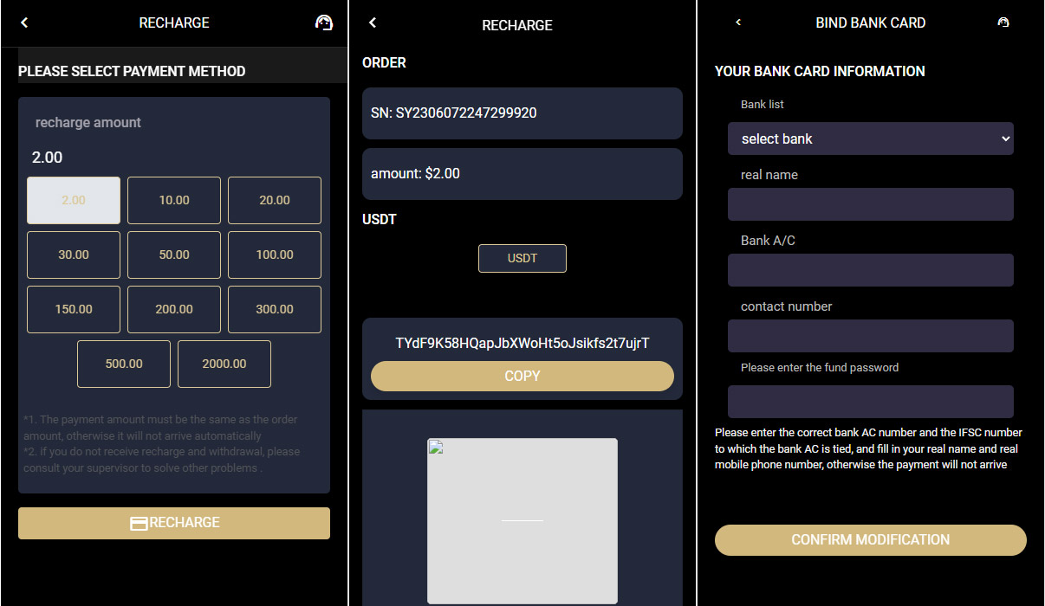The image size is (1045, 606).
Task: Go back from the Recharge order screen
Action: coord(373,23)
